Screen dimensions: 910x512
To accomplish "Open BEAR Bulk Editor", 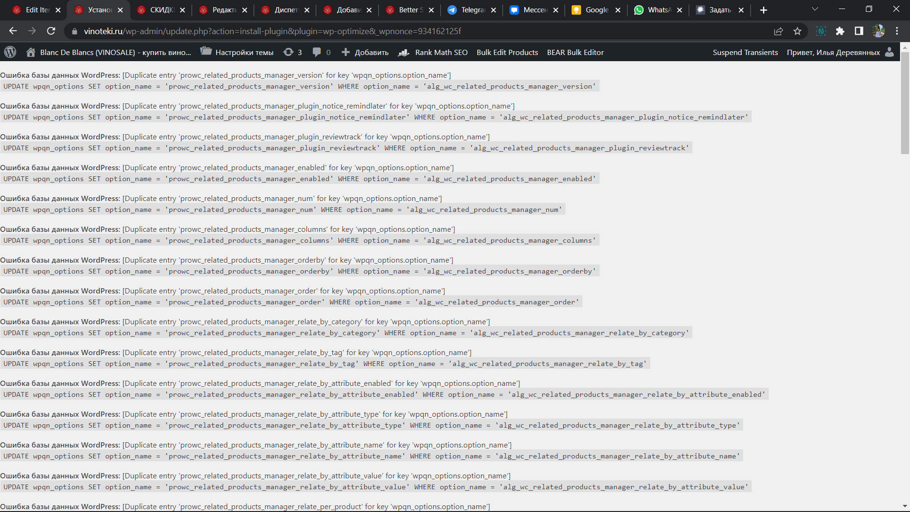I will coord(575,53).
